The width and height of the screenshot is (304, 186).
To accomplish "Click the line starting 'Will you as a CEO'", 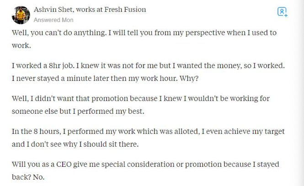I will (145, 164).
